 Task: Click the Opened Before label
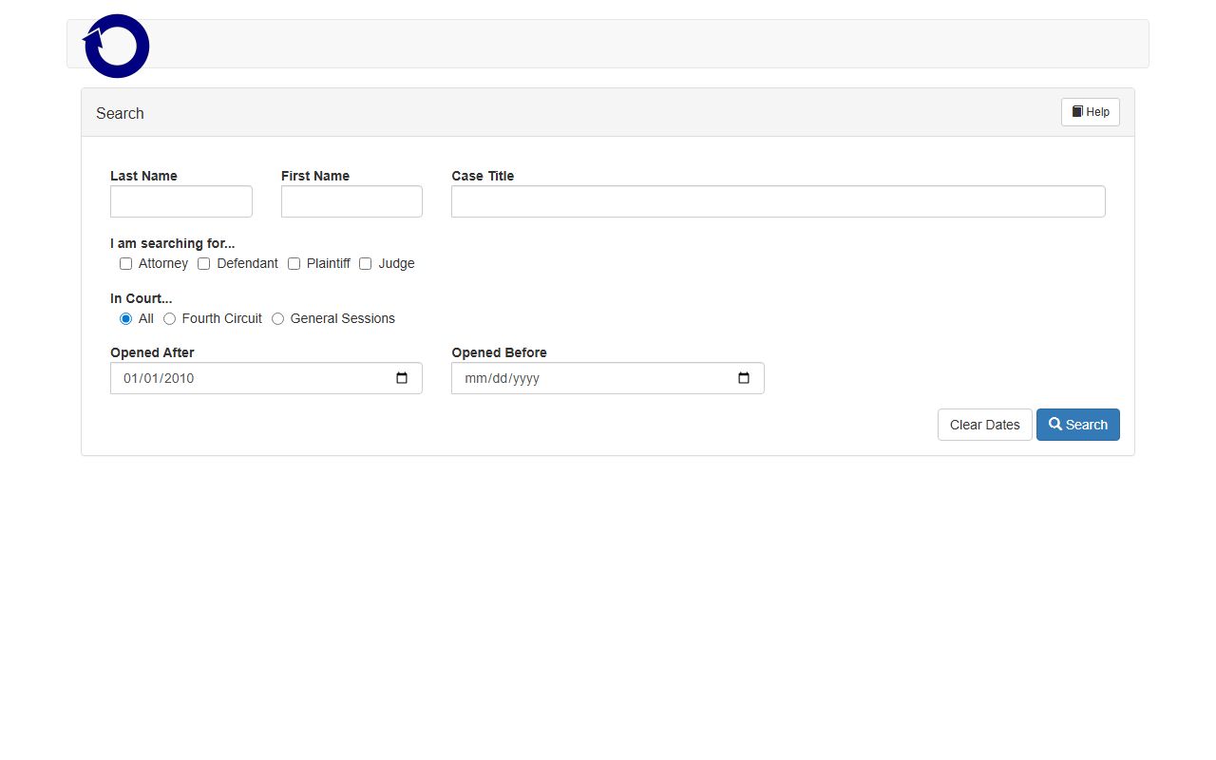pos(499,352)
